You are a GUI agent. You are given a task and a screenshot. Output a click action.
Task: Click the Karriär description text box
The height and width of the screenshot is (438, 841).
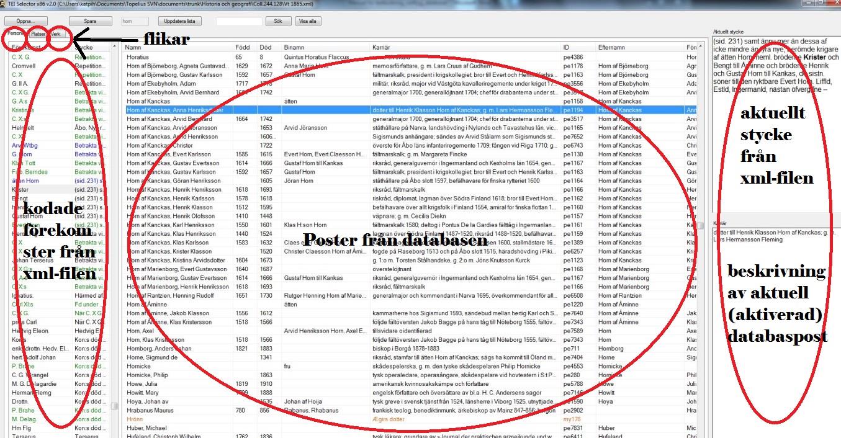(776, 332)
